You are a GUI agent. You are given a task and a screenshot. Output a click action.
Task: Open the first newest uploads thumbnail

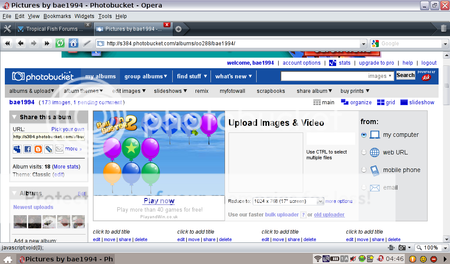(x=20, y=222)
